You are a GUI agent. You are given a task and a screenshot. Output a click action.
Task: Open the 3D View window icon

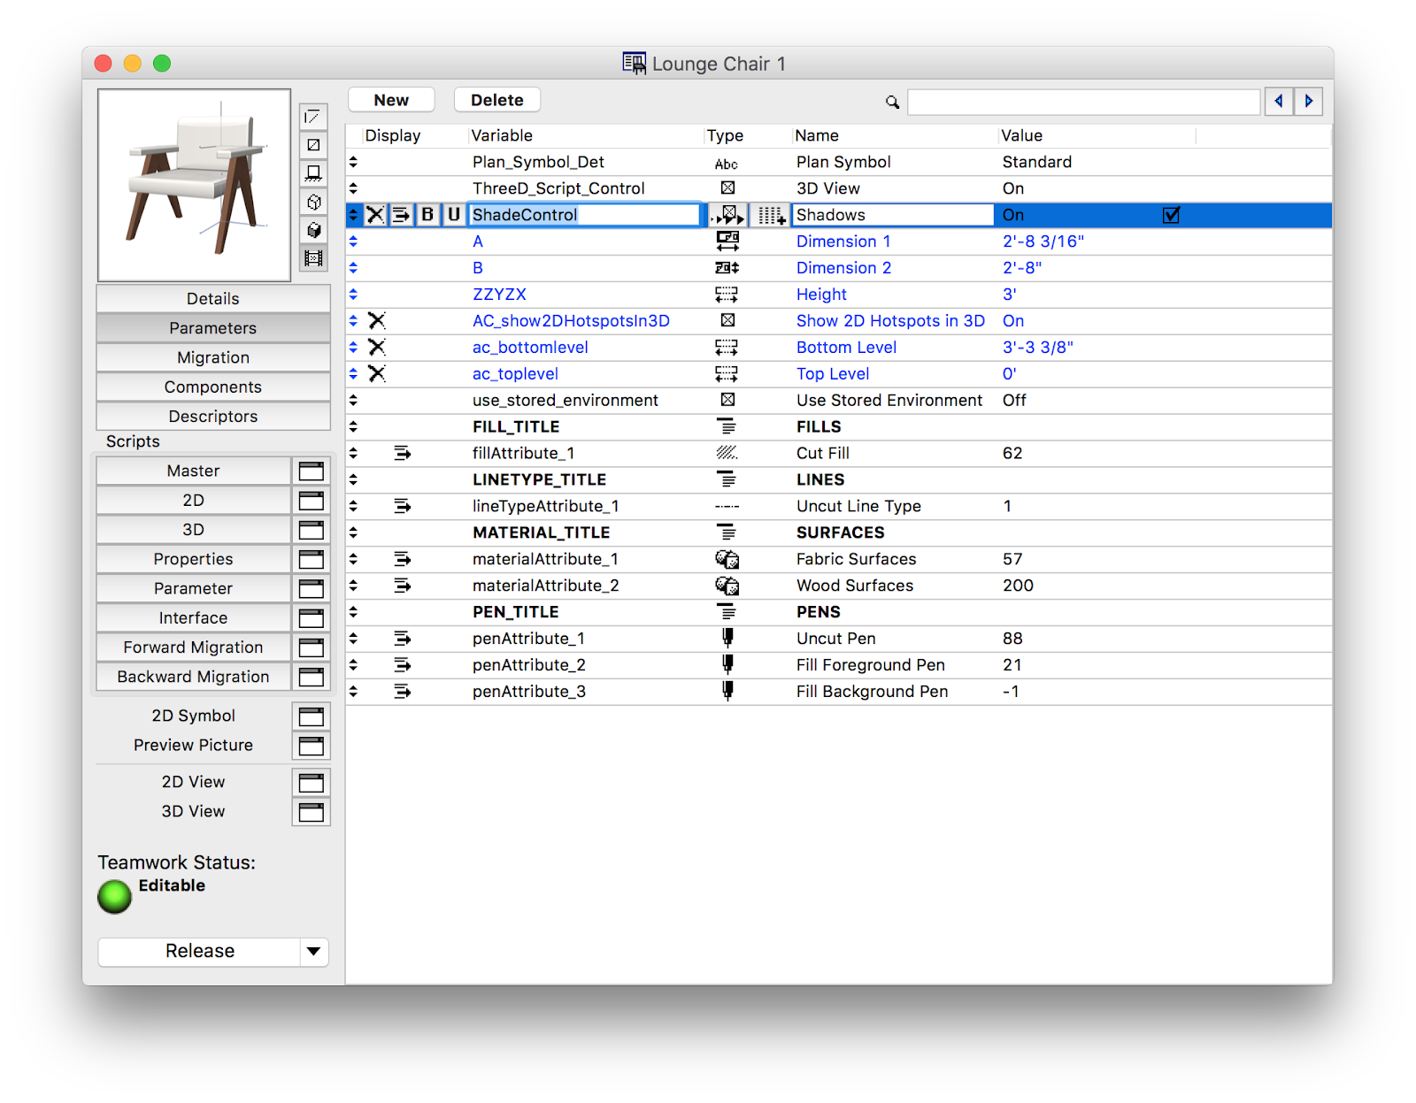[x=311, y=812]
